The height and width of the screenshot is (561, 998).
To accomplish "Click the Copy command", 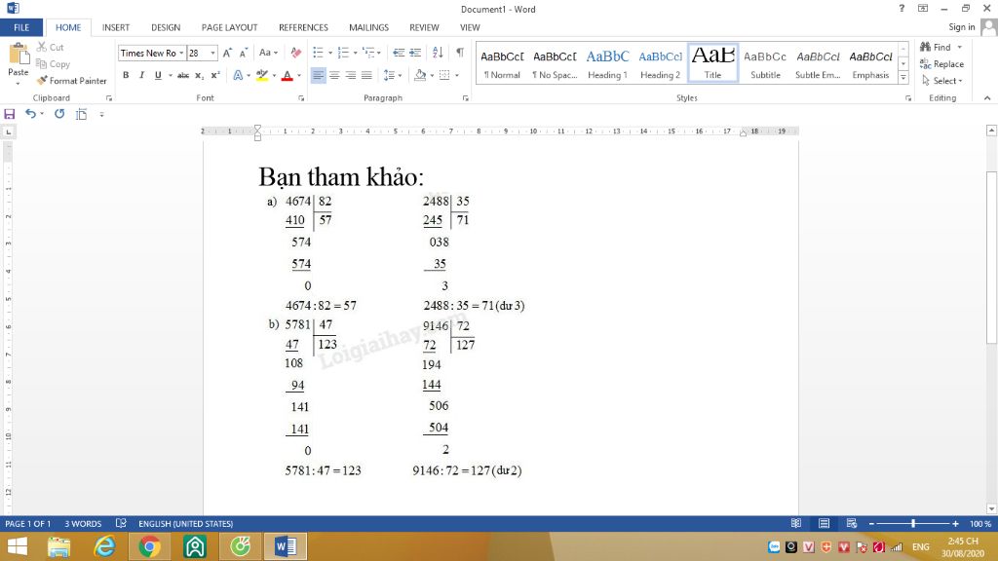I will point(53,63).
